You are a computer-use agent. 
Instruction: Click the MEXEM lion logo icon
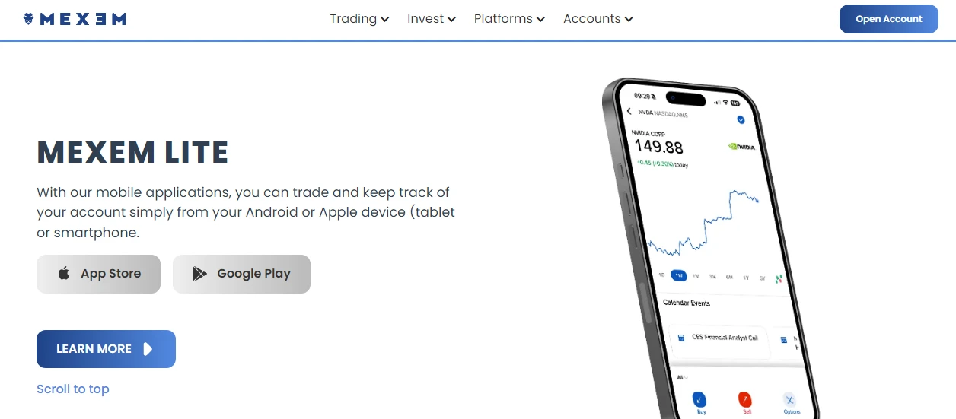[x=29, y=19]
